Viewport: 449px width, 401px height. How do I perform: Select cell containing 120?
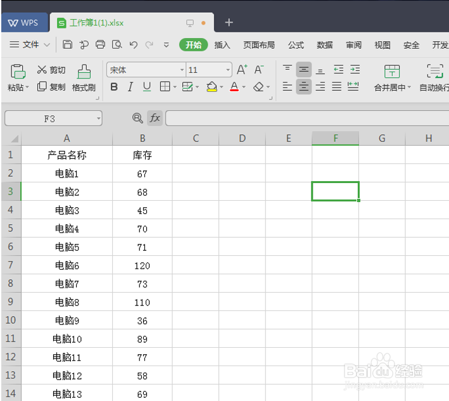(x=142, y=265)
